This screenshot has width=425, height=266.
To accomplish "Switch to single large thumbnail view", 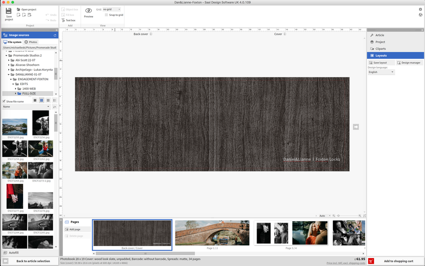I will pos(35,100).
